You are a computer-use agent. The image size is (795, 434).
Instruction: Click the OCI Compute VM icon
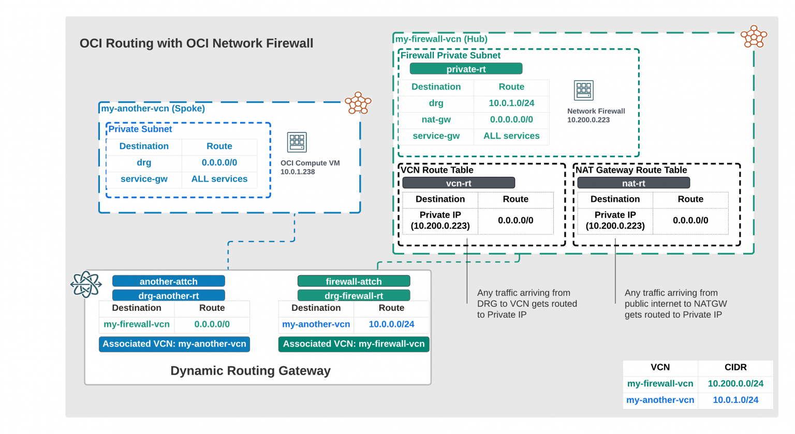click(297, 142)
